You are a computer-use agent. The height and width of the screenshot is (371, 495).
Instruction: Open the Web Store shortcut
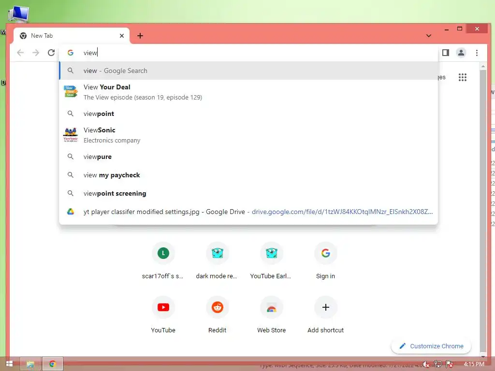[271, 315]
